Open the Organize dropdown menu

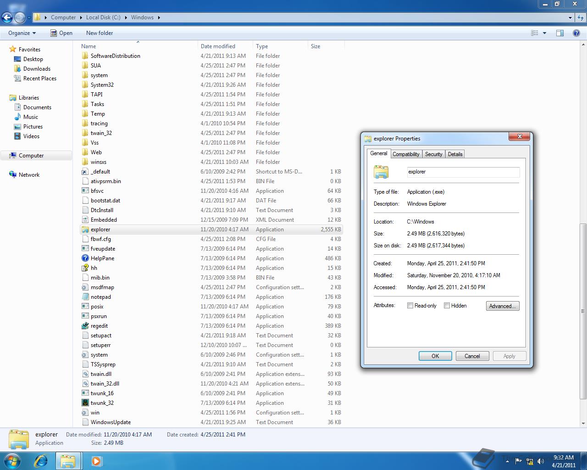click(x=22, y=33)
